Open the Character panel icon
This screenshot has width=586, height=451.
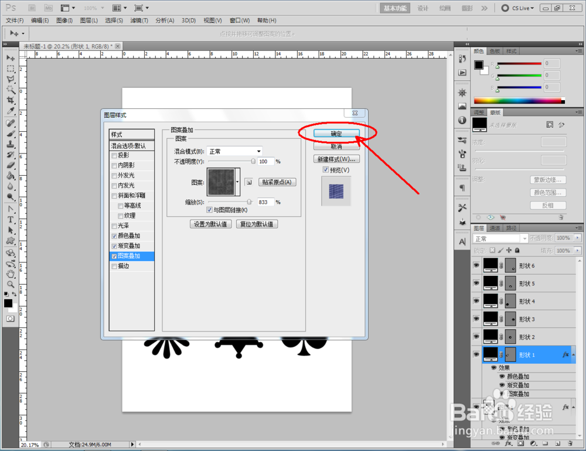[x=462, y=242]
